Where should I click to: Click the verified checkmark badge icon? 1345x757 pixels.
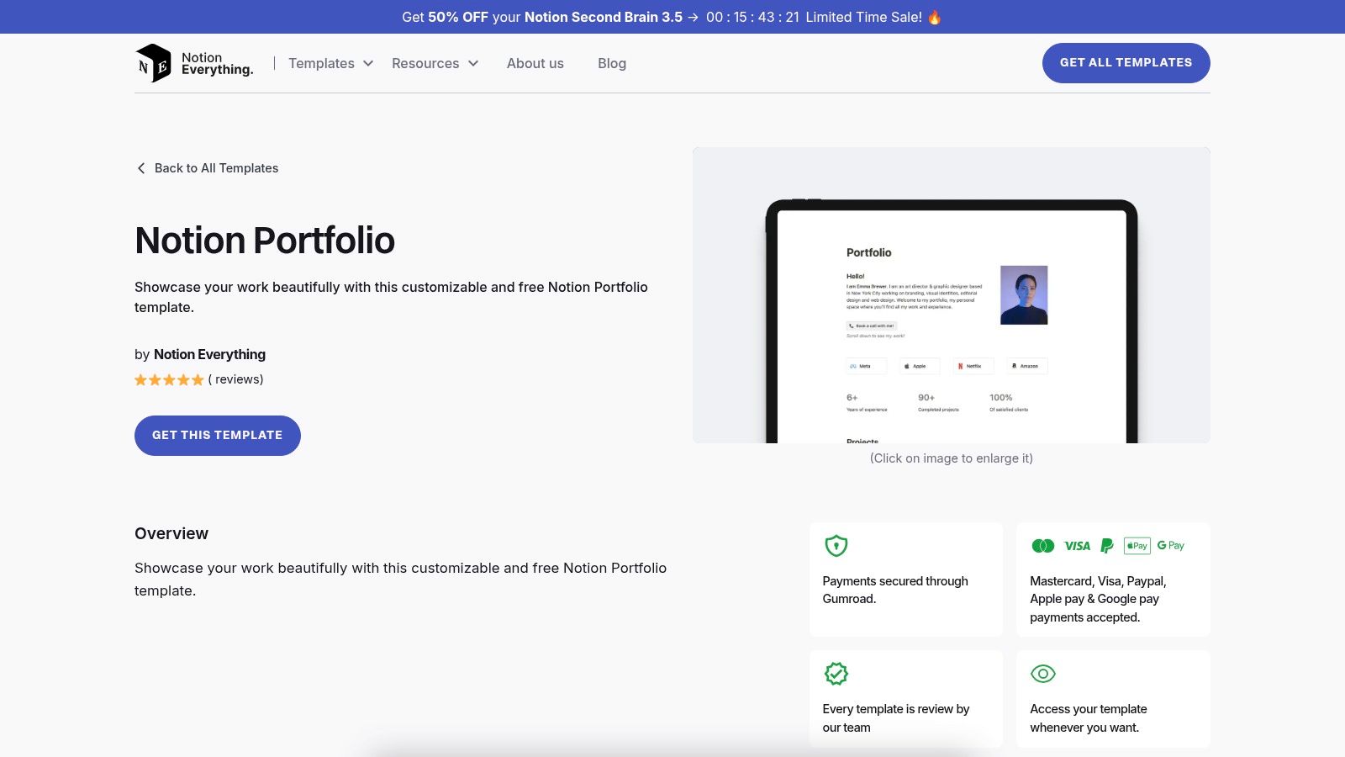click(x=836, y=674)
